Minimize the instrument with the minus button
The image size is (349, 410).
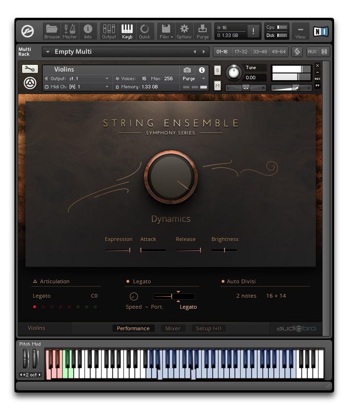[x=318, y=72]
